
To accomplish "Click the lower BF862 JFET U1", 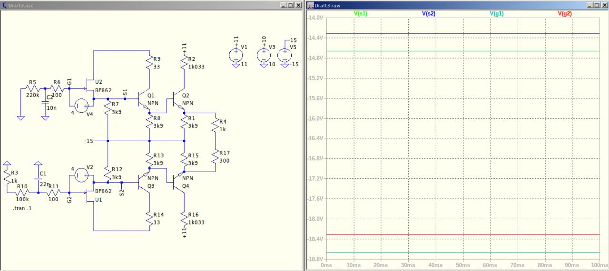I will [89, 194].
